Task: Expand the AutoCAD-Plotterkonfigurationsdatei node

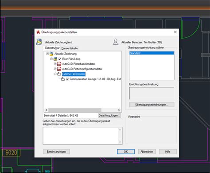Action: click(55, 69)
